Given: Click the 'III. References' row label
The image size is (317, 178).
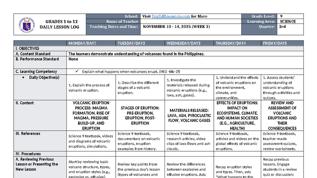Looking at the screenshot, I should tap(40, 141).
